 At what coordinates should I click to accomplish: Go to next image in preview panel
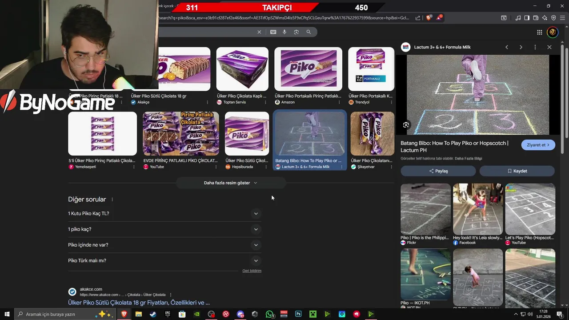click(521, 47)
